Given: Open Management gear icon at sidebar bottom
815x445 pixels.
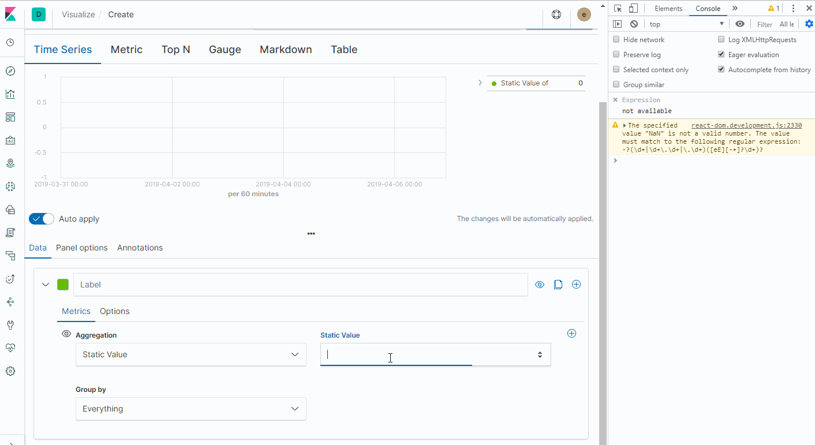Looking at the screenshot, I should click(x=10, y=371).
